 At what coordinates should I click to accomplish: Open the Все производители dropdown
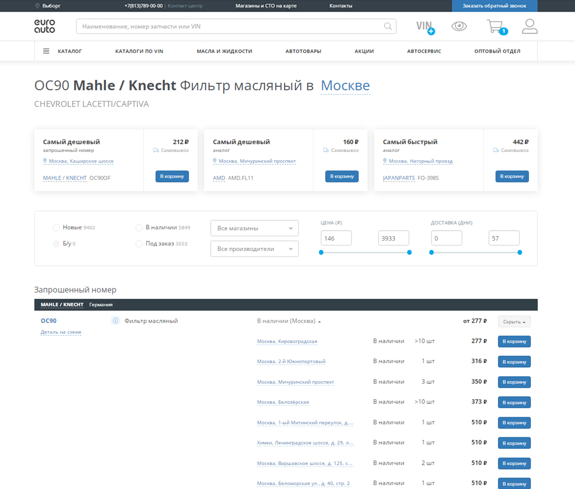click(255, 249)
